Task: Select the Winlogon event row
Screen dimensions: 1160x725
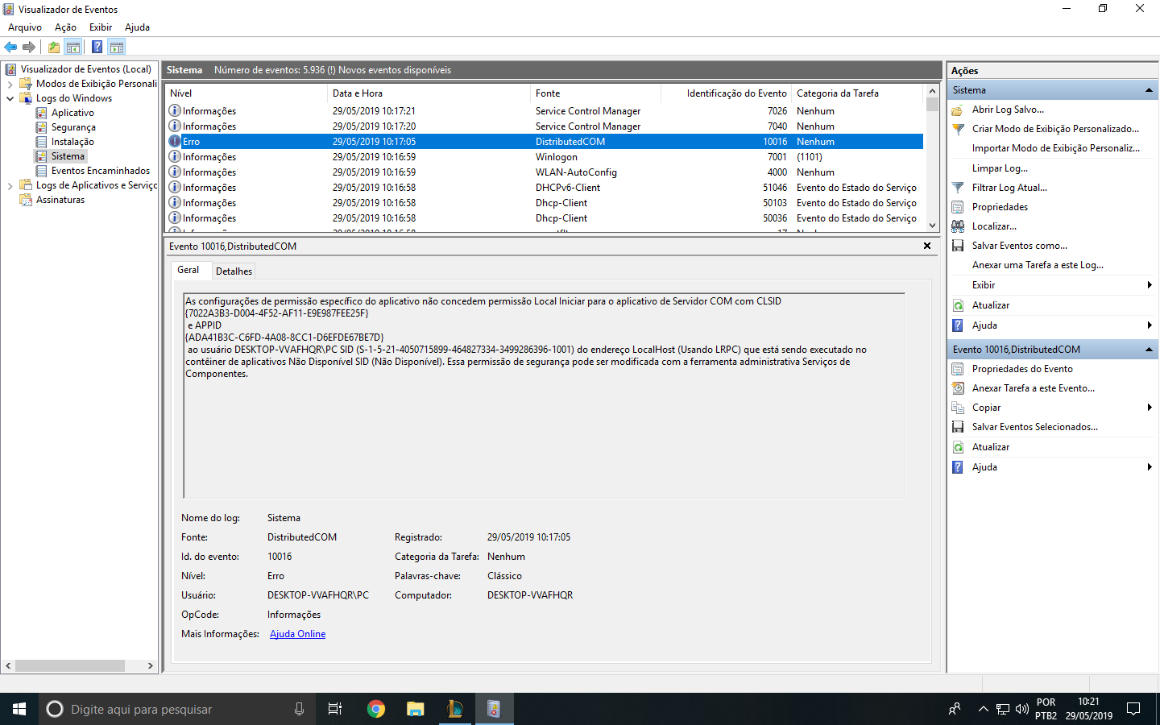Action: tap(544, 157)
